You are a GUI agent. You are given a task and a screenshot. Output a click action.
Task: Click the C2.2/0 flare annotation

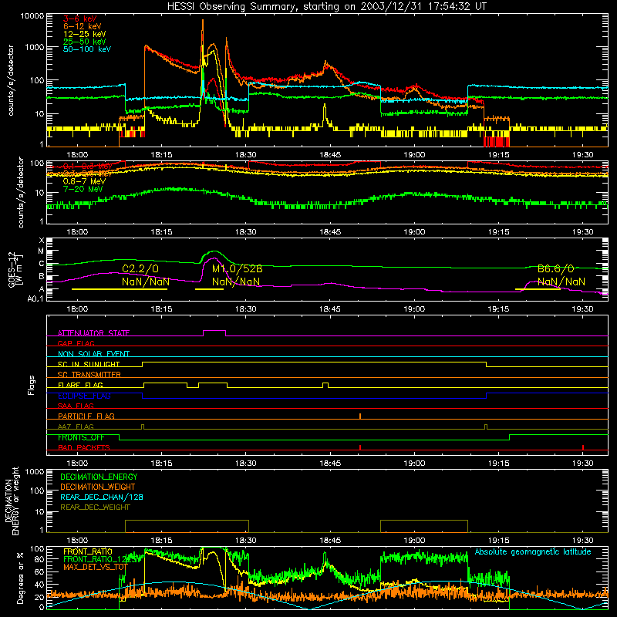coord(140,268)
